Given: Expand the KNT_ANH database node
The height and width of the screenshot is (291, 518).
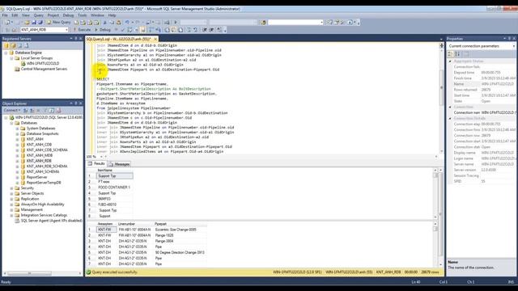Looking at the screenshot, I should (x=18, y=139).
